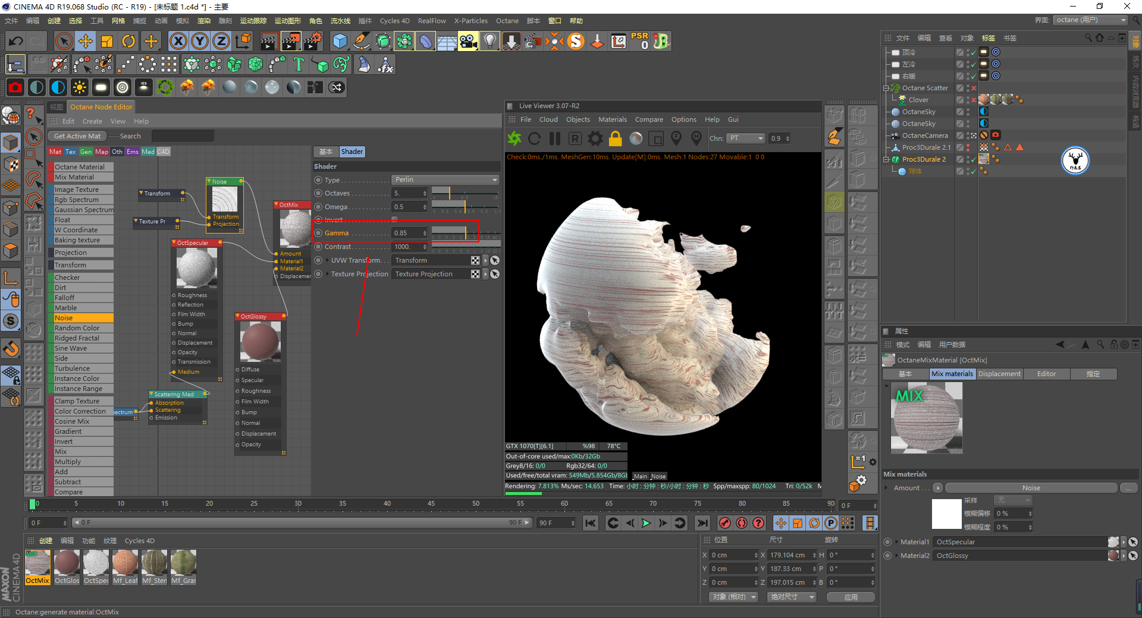The width and height of the screenshot is (1142, 618).
Task: Open the shader Type dropdown set to Perlin
Action: coord(445,179)
